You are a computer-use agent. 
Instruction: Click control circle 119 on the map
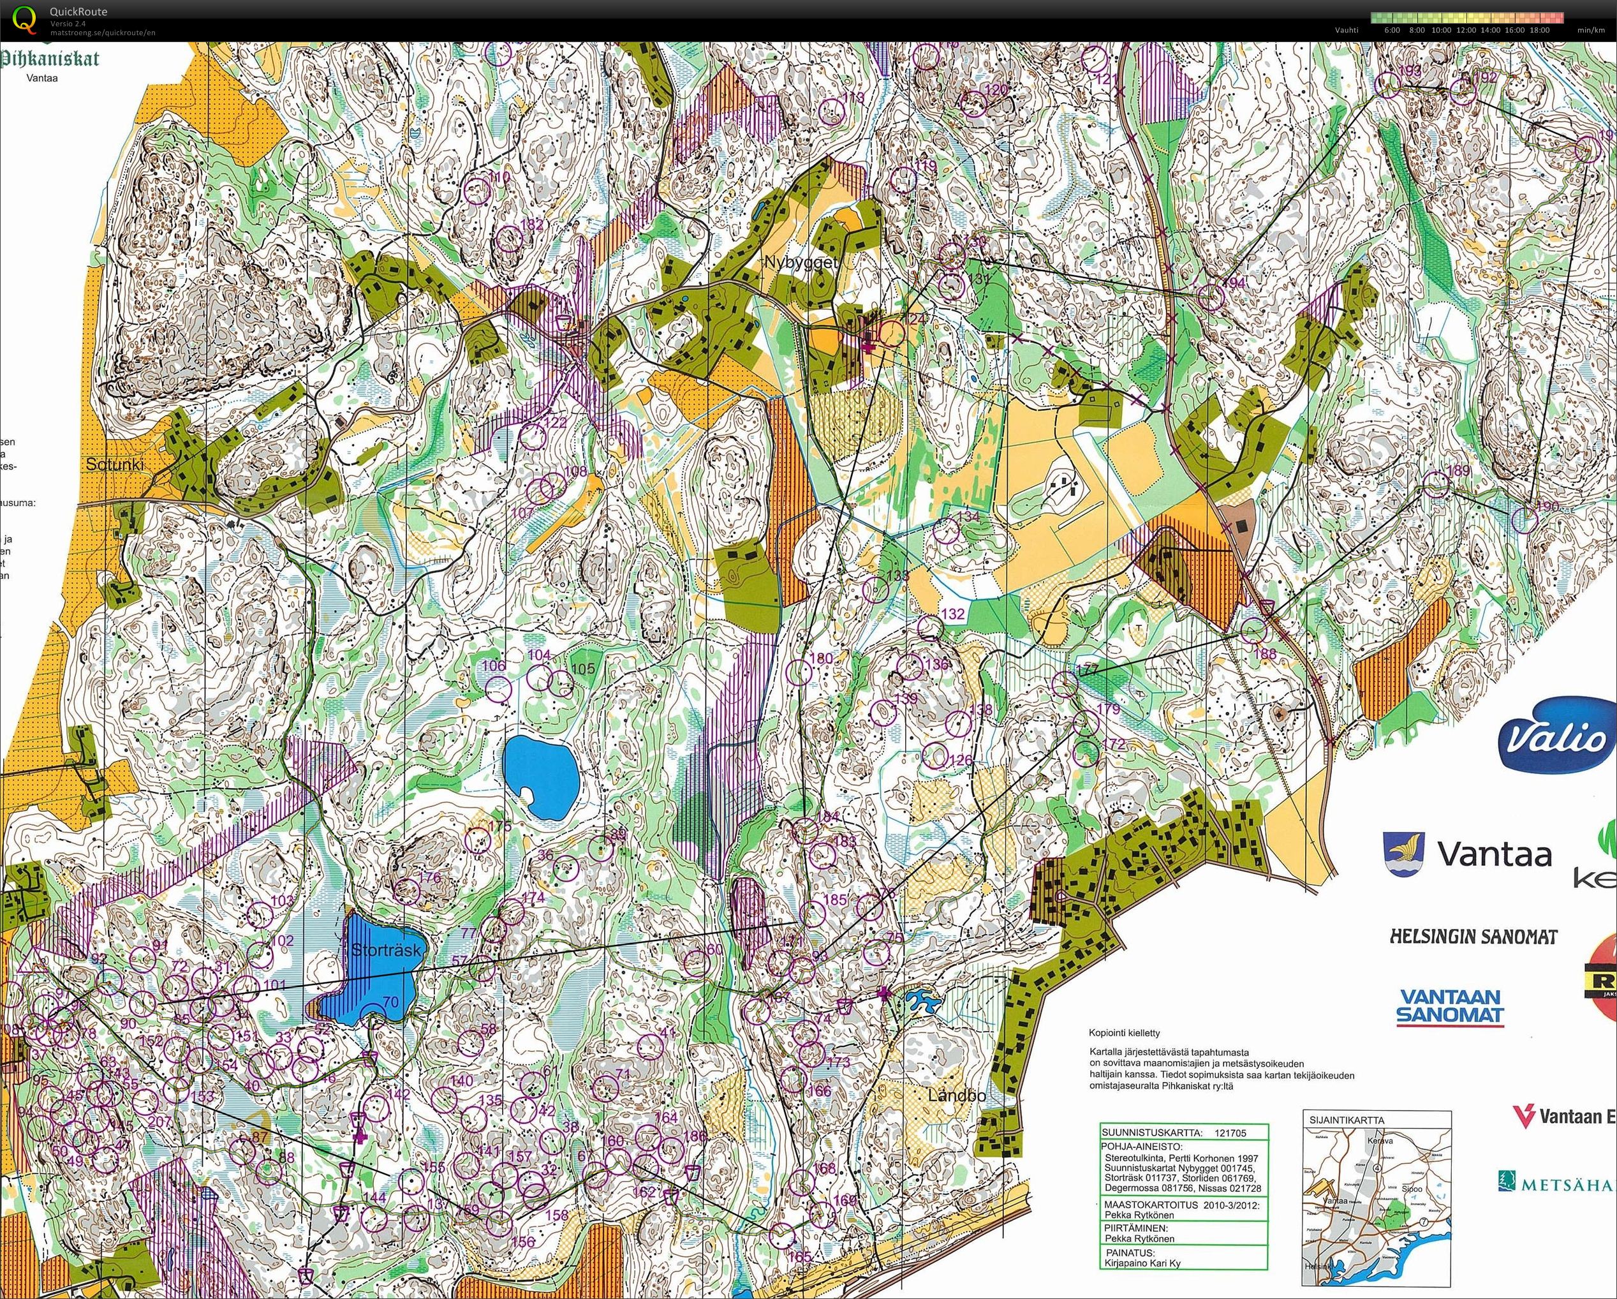tap(904, 179)
